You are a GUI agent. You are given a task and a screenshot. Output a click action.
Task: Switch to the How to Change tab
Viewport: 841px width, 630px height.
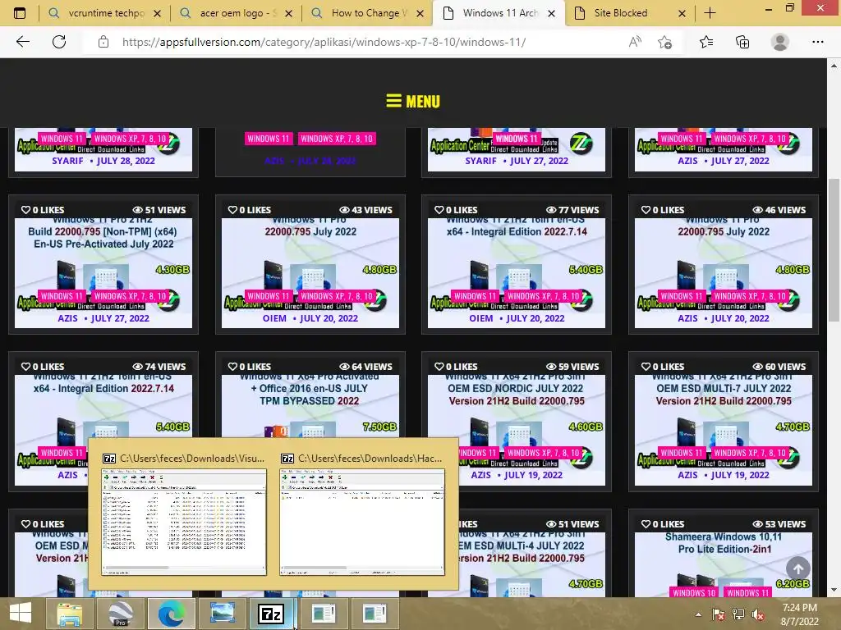[x=367, y=13]
